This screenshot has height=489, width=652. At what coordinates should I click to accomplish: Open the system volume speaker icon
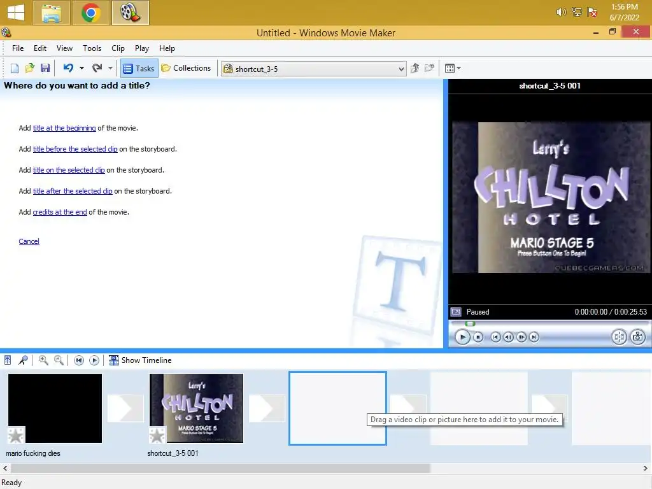tap(561, 12)
